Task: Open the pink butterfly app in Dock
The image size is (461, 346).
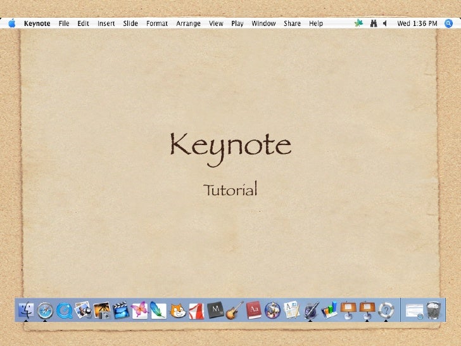Action: [140, 310]
